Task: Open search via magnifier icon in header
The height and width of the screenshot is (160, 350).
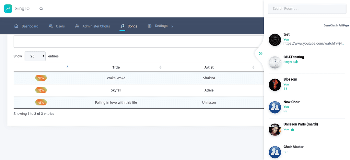Action: (41, 9)
